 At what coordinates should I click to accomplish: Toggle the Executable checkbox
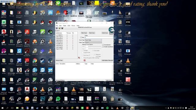pyautogui.click(x=93, y=51)
